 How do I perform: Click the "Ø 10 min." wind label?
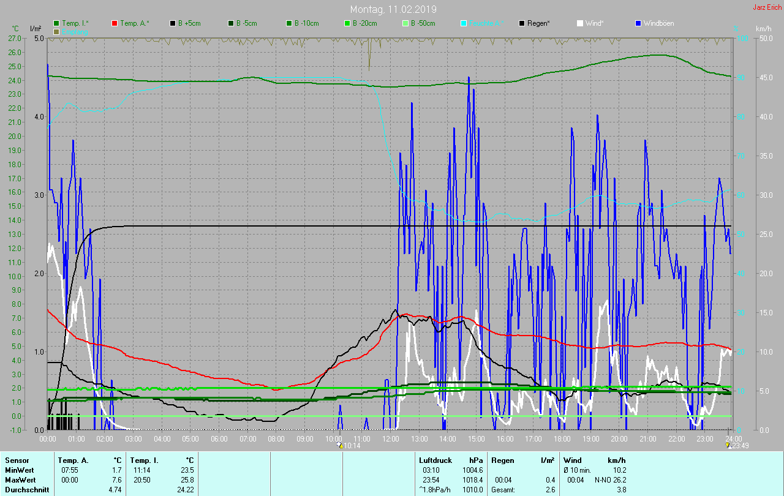[x=578, y=470]
